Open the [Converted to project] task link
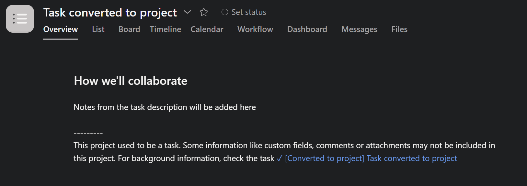The height and width of the screenshot is (186, 527). tap(371, 158)
